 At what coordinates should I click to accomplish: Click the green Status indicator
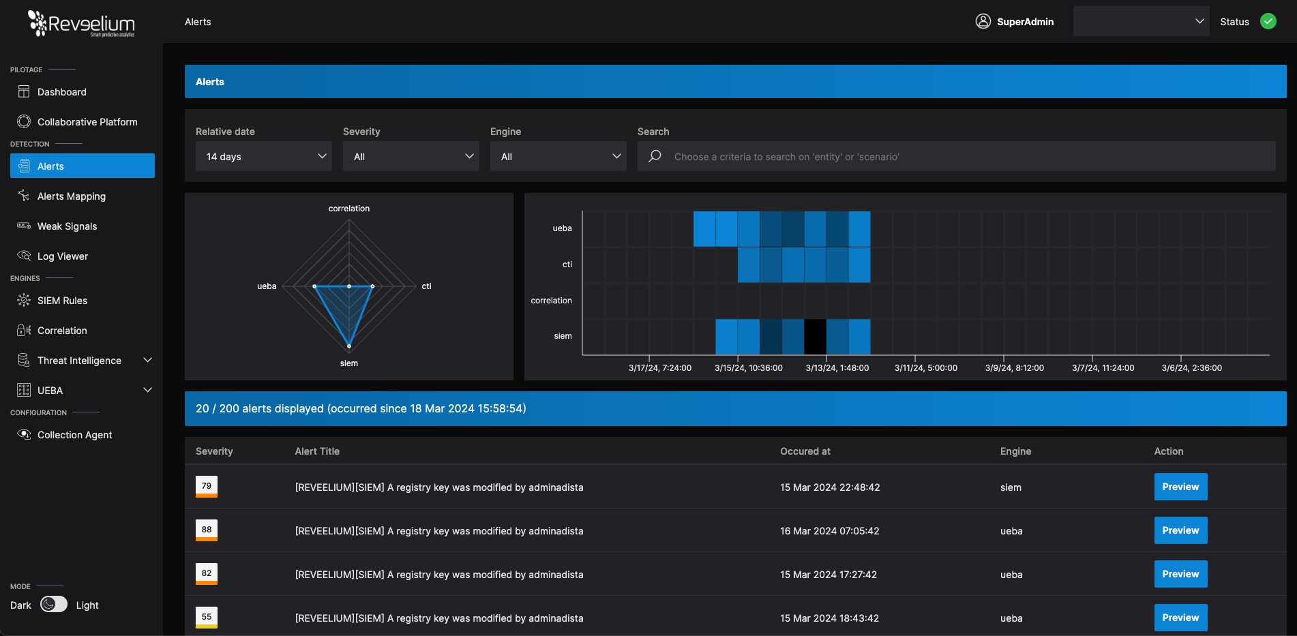click(x=1268, y=21)
